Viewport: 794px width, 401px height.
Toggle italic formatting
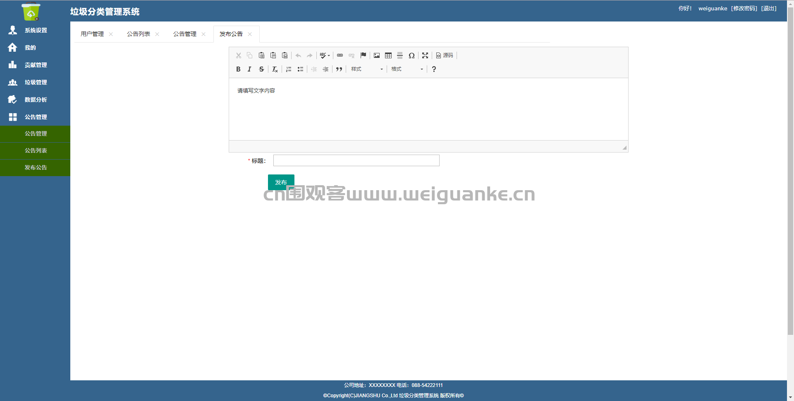[249, 69]
